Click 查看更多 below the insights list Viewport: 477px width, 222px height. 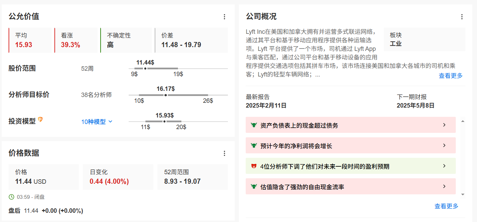[447, 206]
